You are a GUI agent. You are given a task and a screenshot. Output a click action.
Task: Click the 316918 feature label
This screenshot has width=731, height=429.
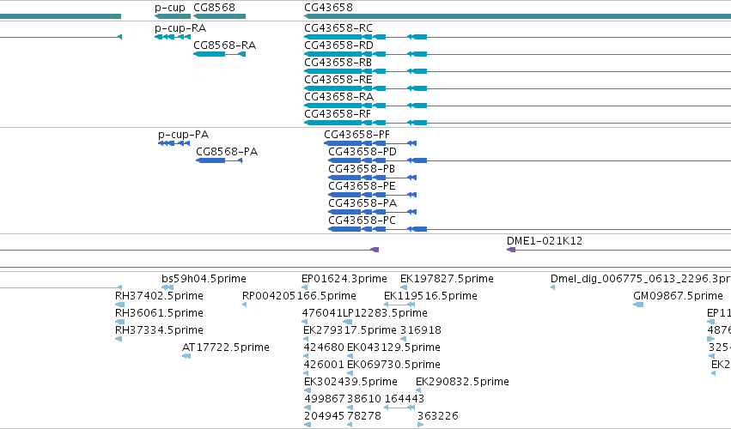[x=421, y=330]
